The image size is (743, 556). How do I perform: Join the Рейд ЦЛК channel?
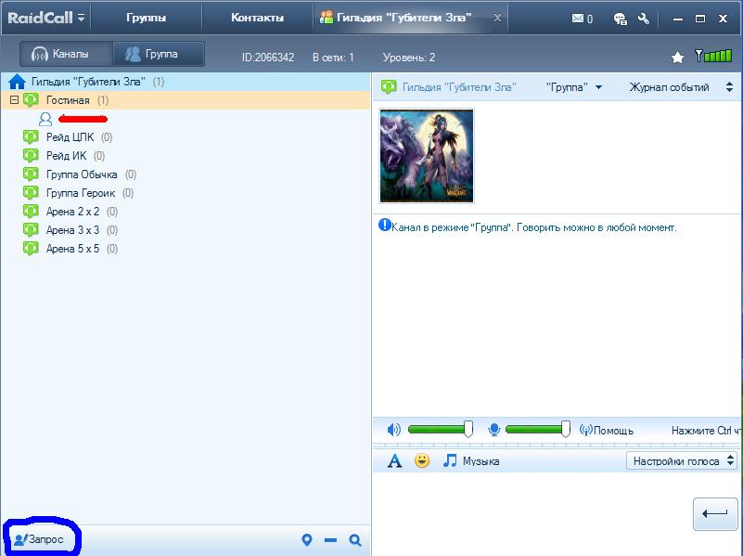click(70, 137)
